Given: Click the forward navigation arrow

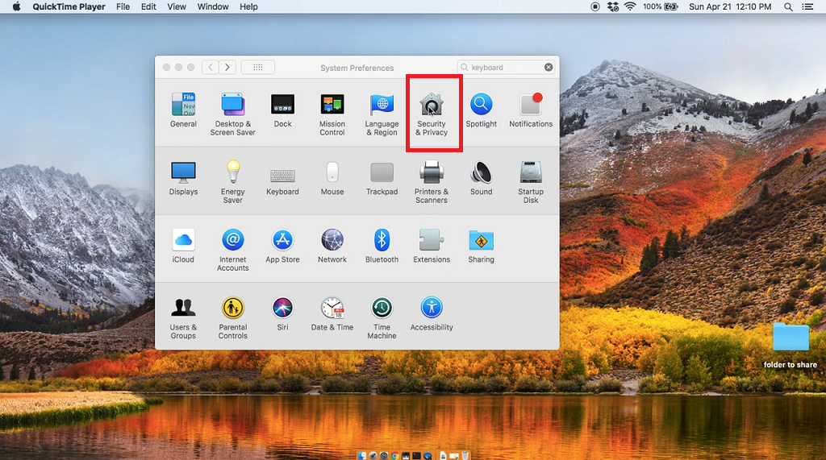Looking at the screenshot, I should point(227,68).
